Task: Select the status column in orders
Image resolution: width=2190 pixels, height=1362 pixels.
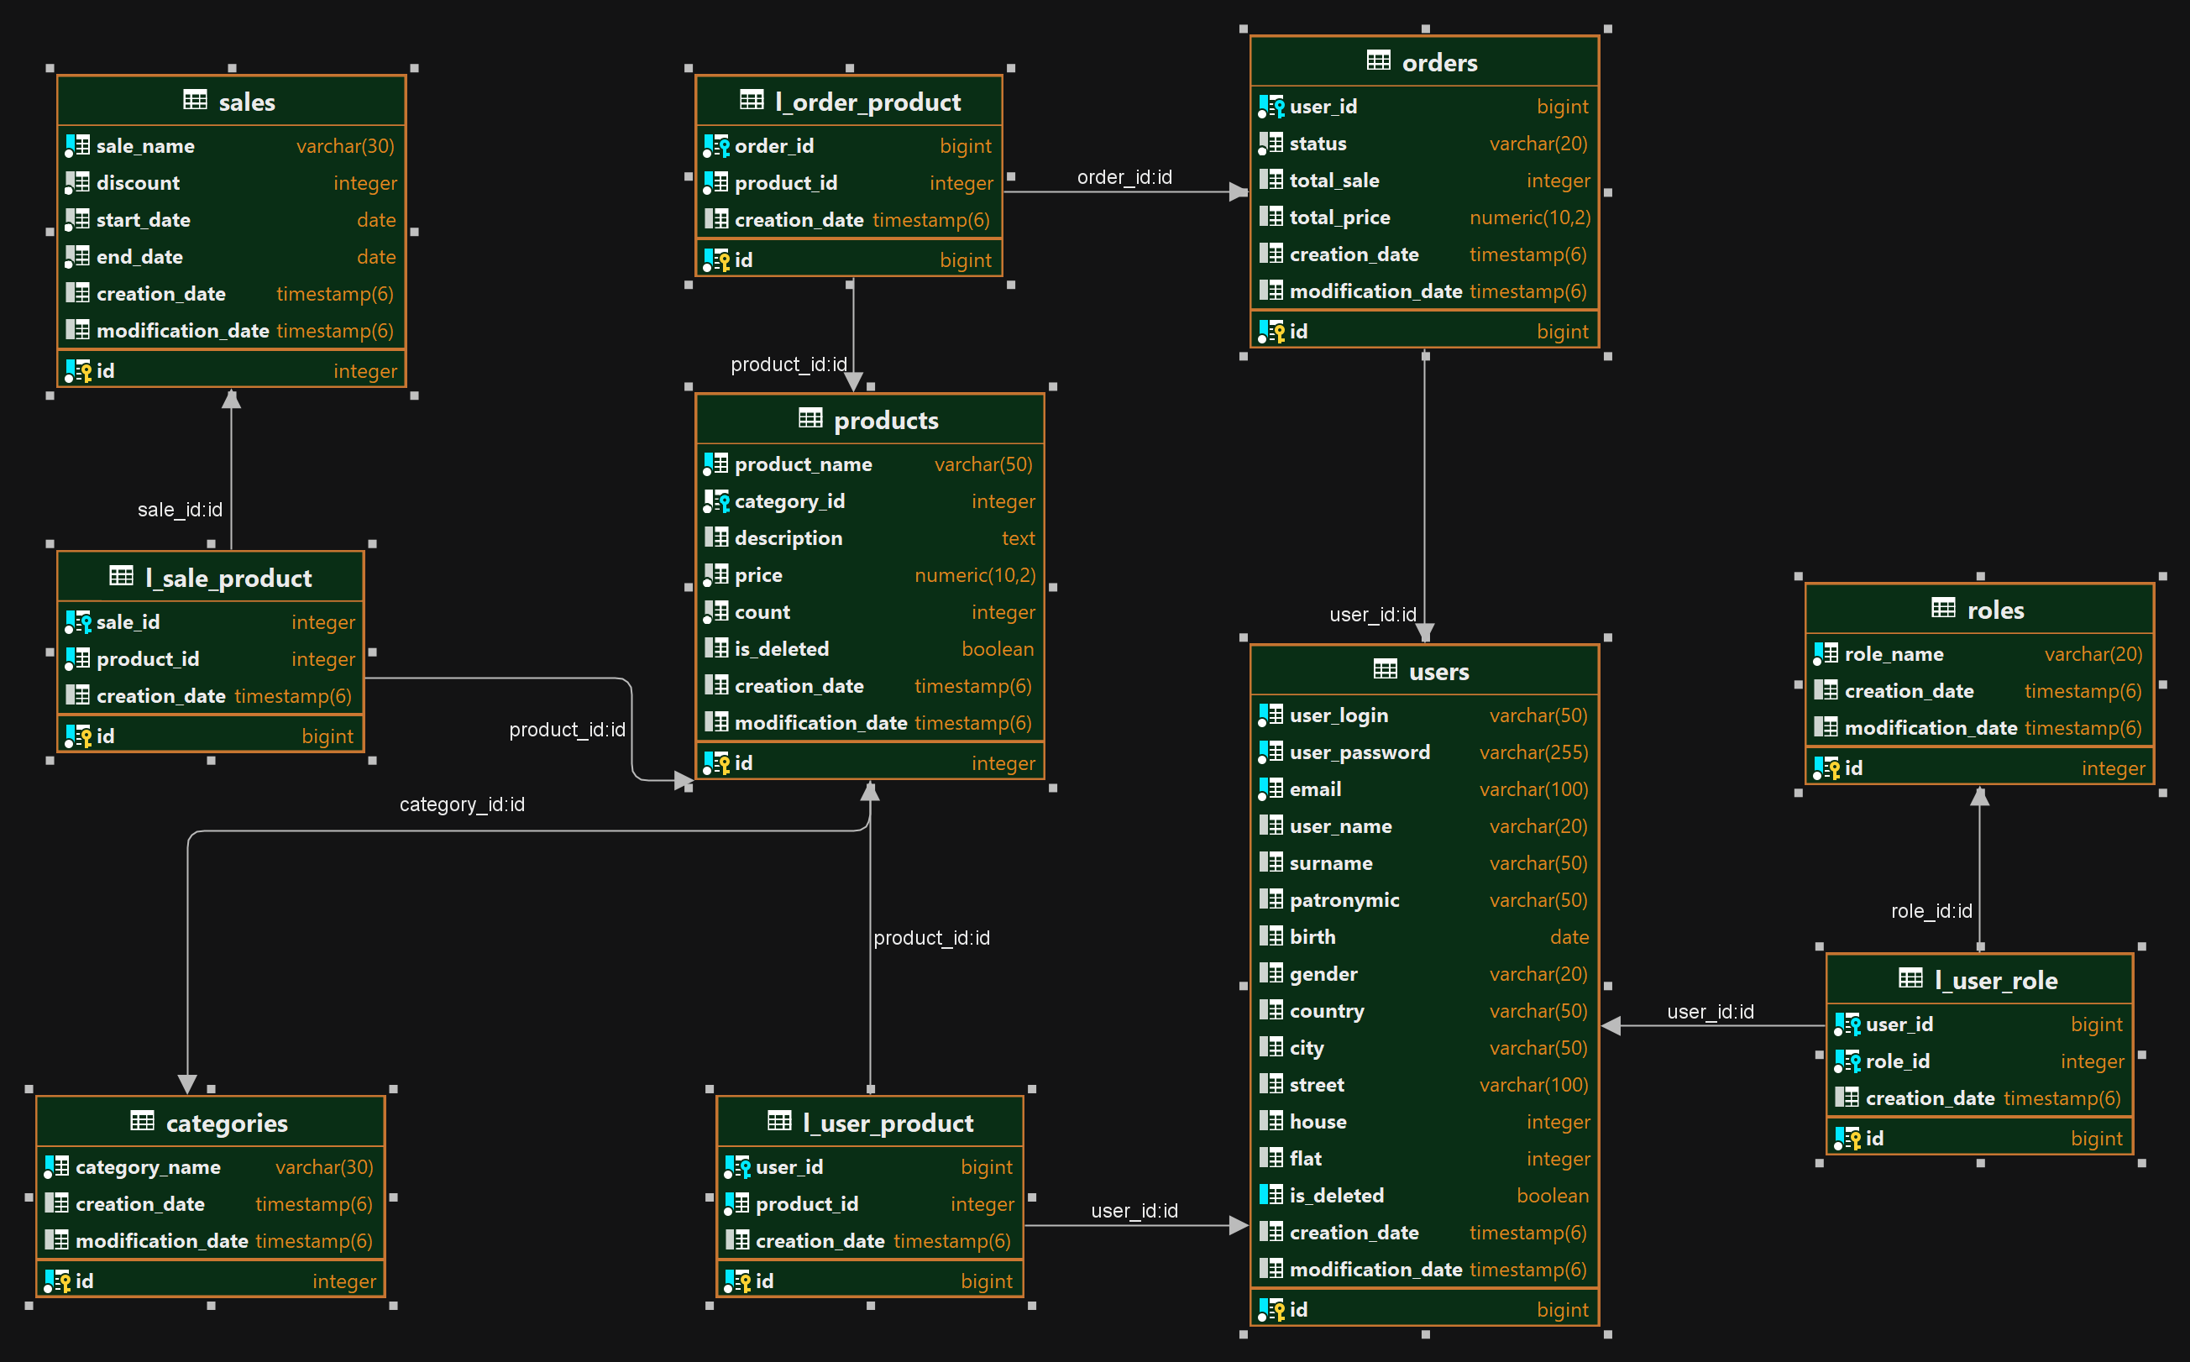Action: point(1424,144)
